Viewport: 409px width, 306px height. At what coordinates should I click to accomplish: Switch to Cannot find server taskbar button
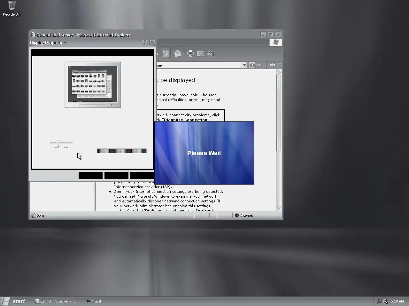tap(56, 301)
